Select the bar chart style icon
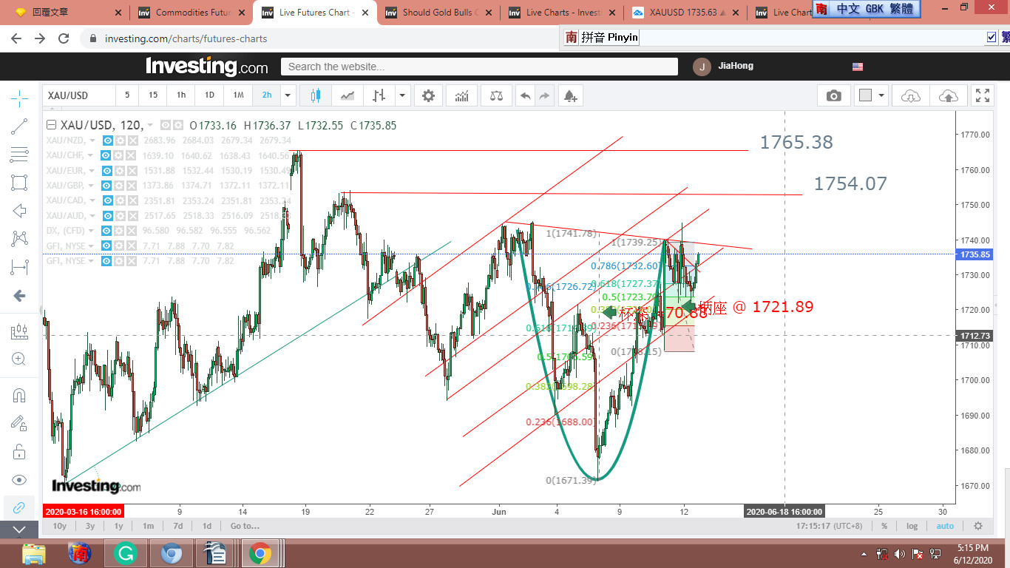 (379, 95)
